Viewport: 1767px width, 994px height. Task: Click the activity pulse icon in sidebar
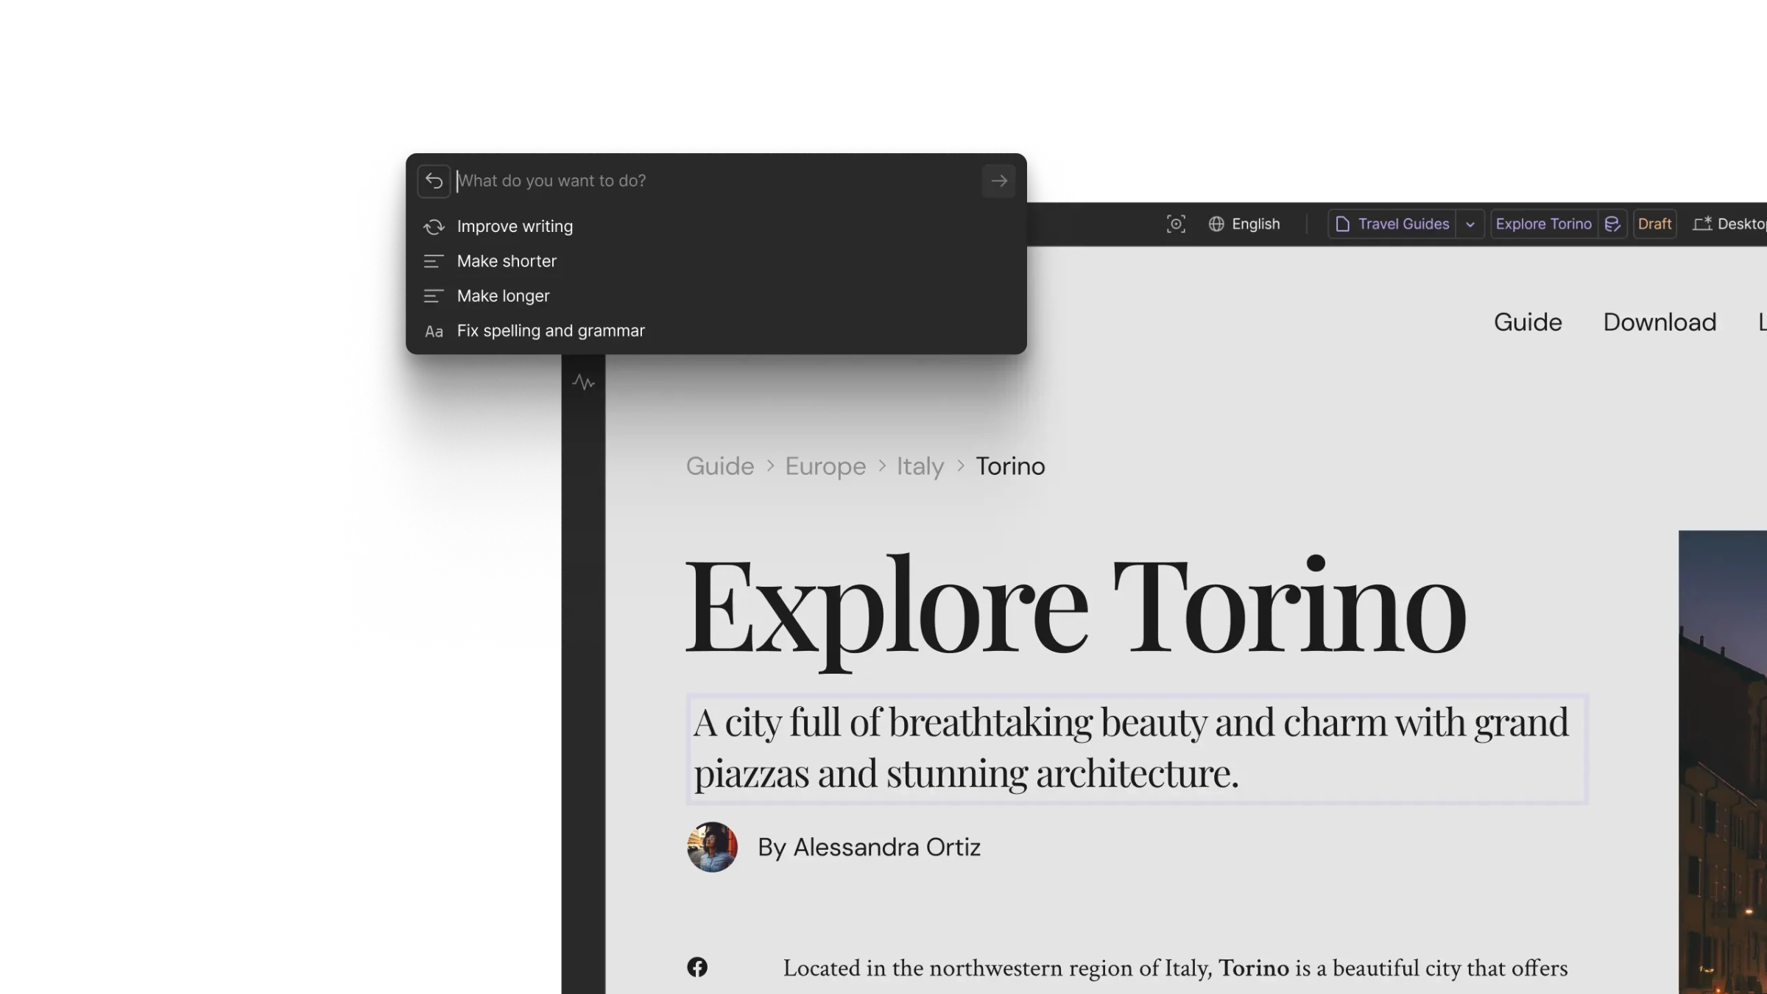(x=583, y=382)
